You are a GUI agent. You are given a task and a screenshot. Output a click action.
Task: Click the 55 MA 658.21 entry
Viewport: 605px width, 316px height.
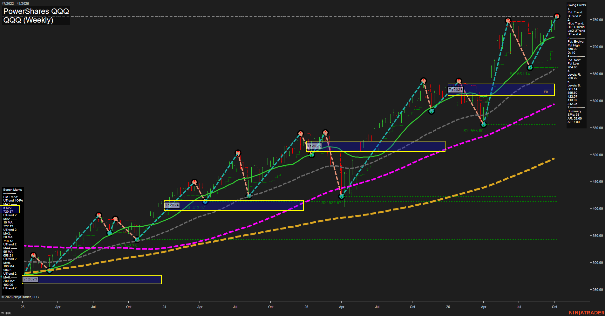pos(9,254)
